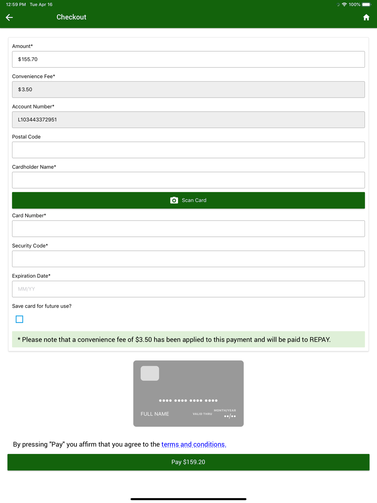Open the terms and conditions link
Screen dimensions: 377x503
(194, 444)
